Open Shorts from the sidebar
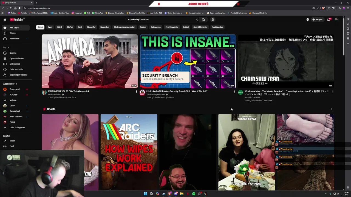The image size is (351, 197). pos(15,33)
